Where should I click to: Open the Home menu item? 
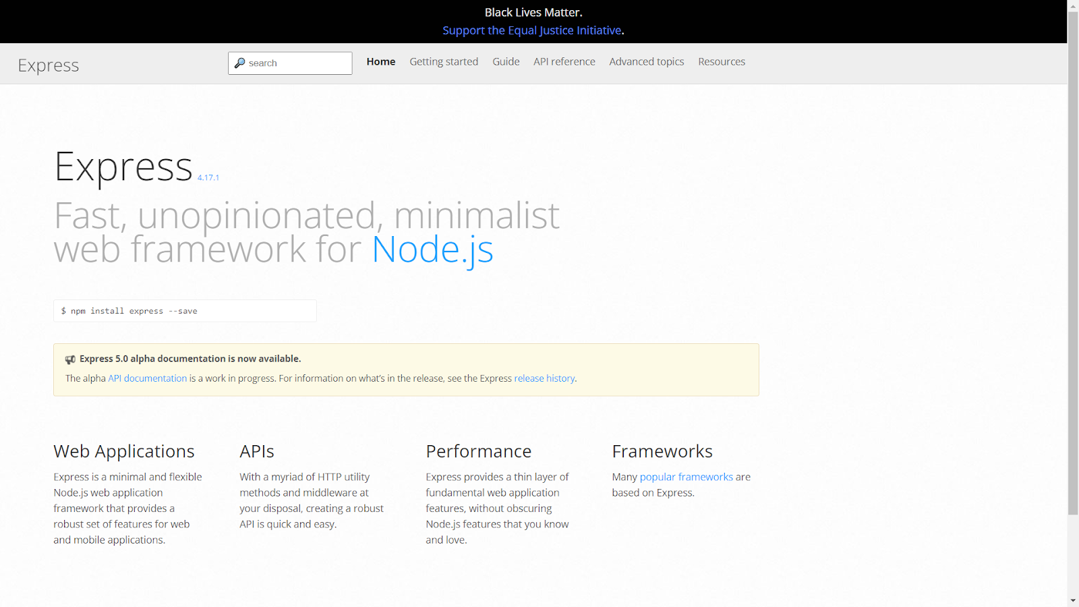[x=381, y=61]
